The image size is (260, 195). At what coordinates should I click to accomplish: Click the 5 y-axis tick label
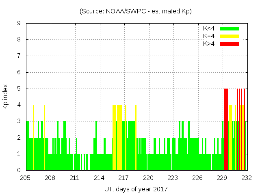click(19, 89)
